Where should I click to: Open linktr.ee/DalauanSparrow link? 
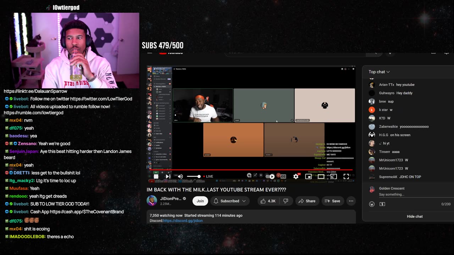[x=35, y=91]
